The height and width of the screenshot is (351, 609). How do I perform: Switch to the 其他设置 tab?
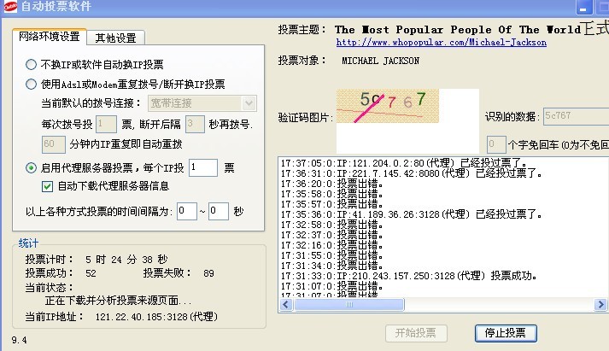(119, 38)
